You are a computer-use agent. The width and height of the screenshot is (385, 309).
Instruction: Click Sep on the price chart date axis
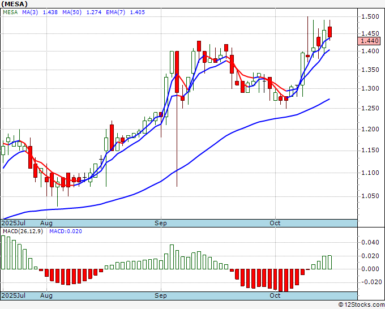pos(161,223)
